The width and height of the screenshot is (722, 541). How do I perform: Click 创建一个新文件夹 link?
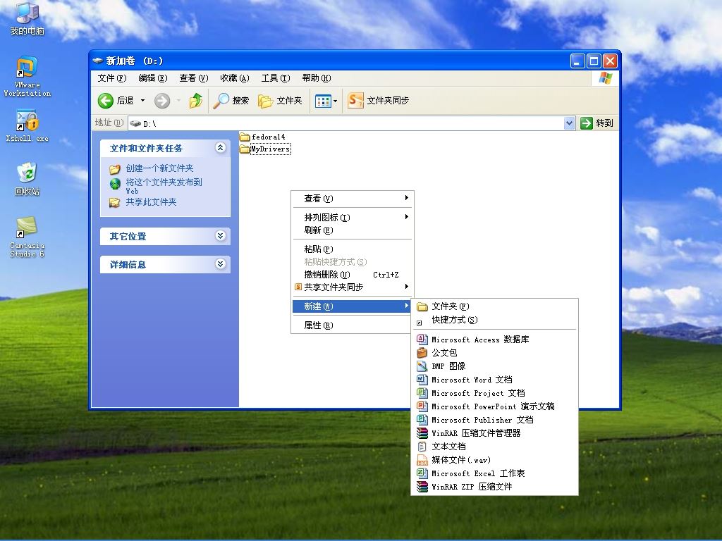point(159,168)
